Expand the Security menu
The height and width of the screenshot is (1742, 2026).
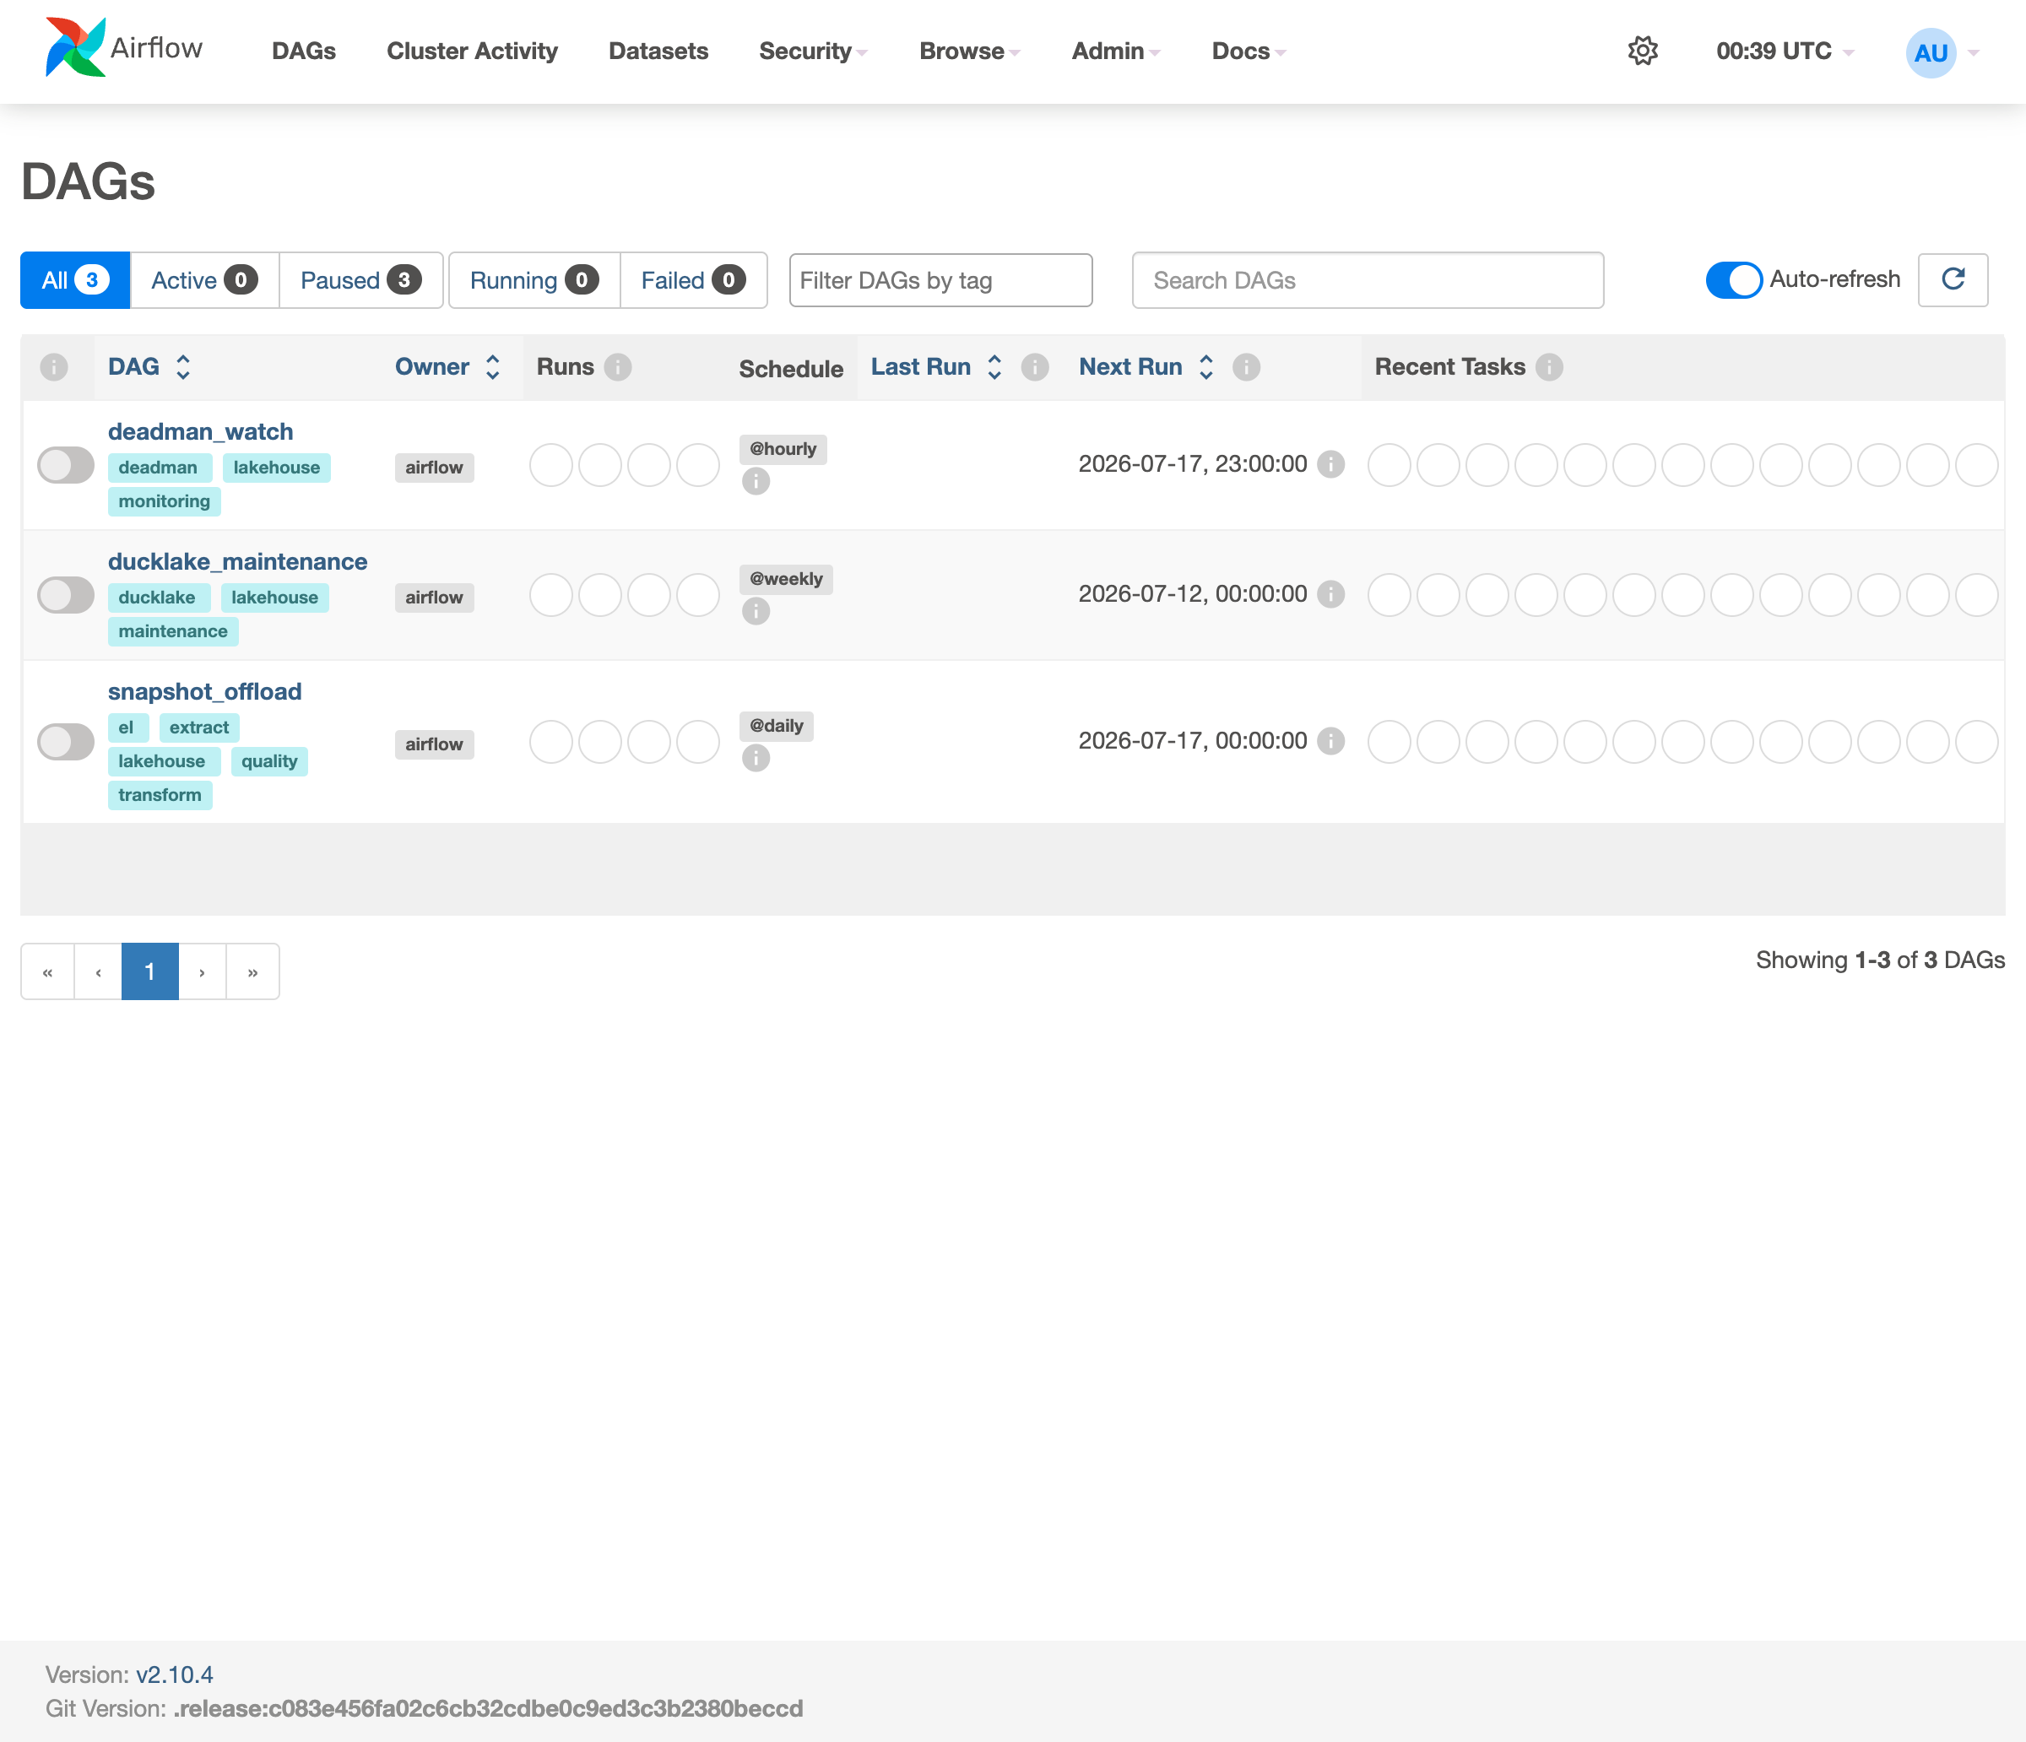click(x=814, y=51)
